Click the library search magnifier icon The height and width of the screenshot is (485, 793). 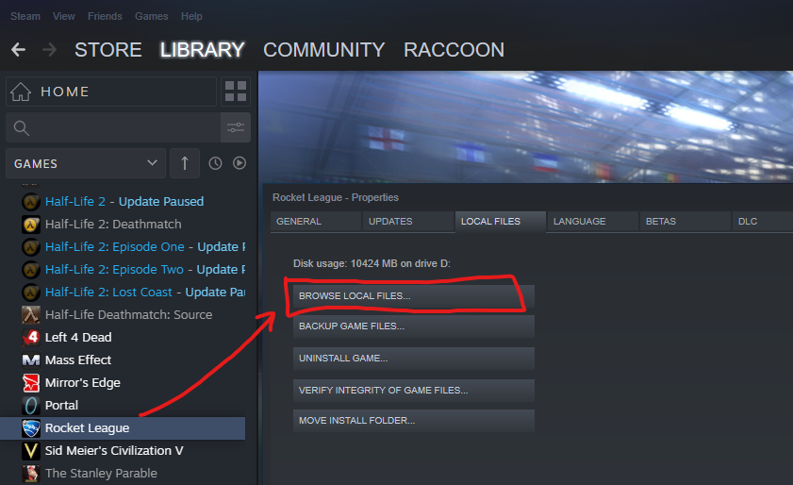click(x=22, y=128)
